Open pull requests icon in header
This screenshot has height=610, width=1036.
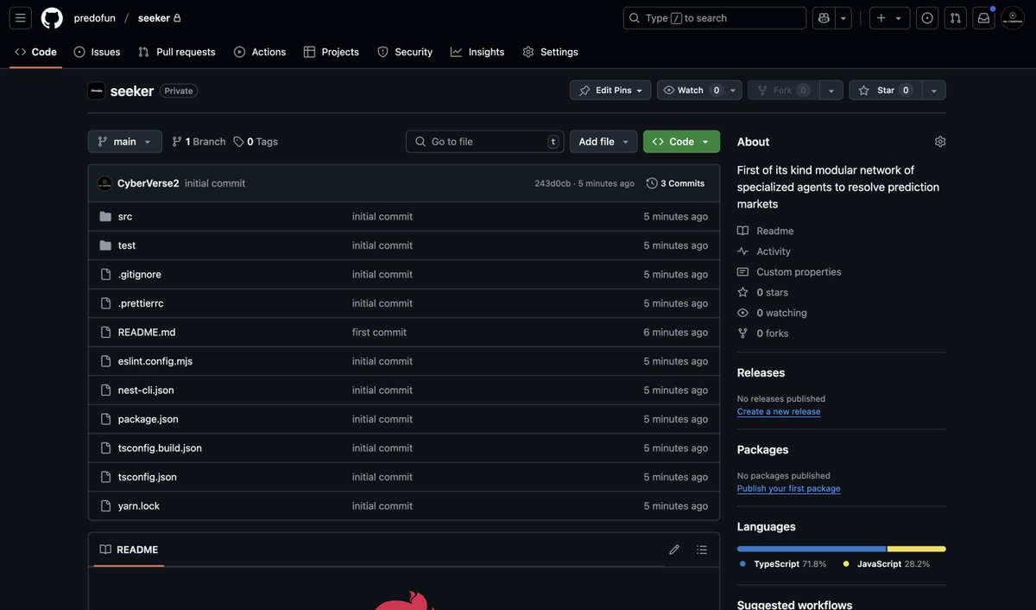click(956, 18)
